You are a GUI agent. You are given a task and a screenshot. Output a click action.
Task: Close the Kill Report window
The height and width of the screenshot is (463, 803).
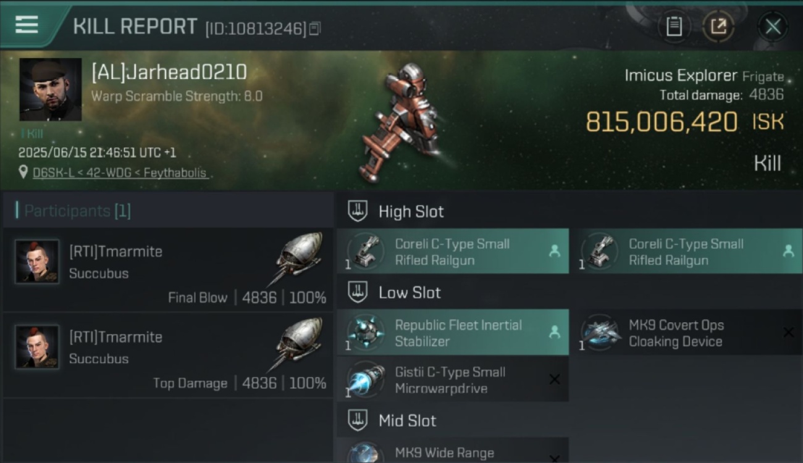[773, 27]
